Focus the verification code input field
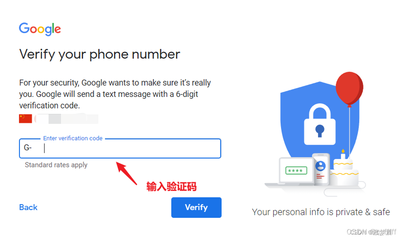398x239 pixels. 120,148
